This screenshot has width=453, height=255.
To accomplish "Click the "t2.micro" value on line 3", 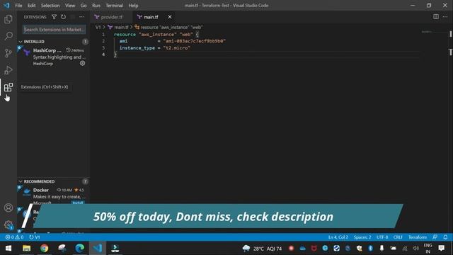I will [x=177, y=48].
